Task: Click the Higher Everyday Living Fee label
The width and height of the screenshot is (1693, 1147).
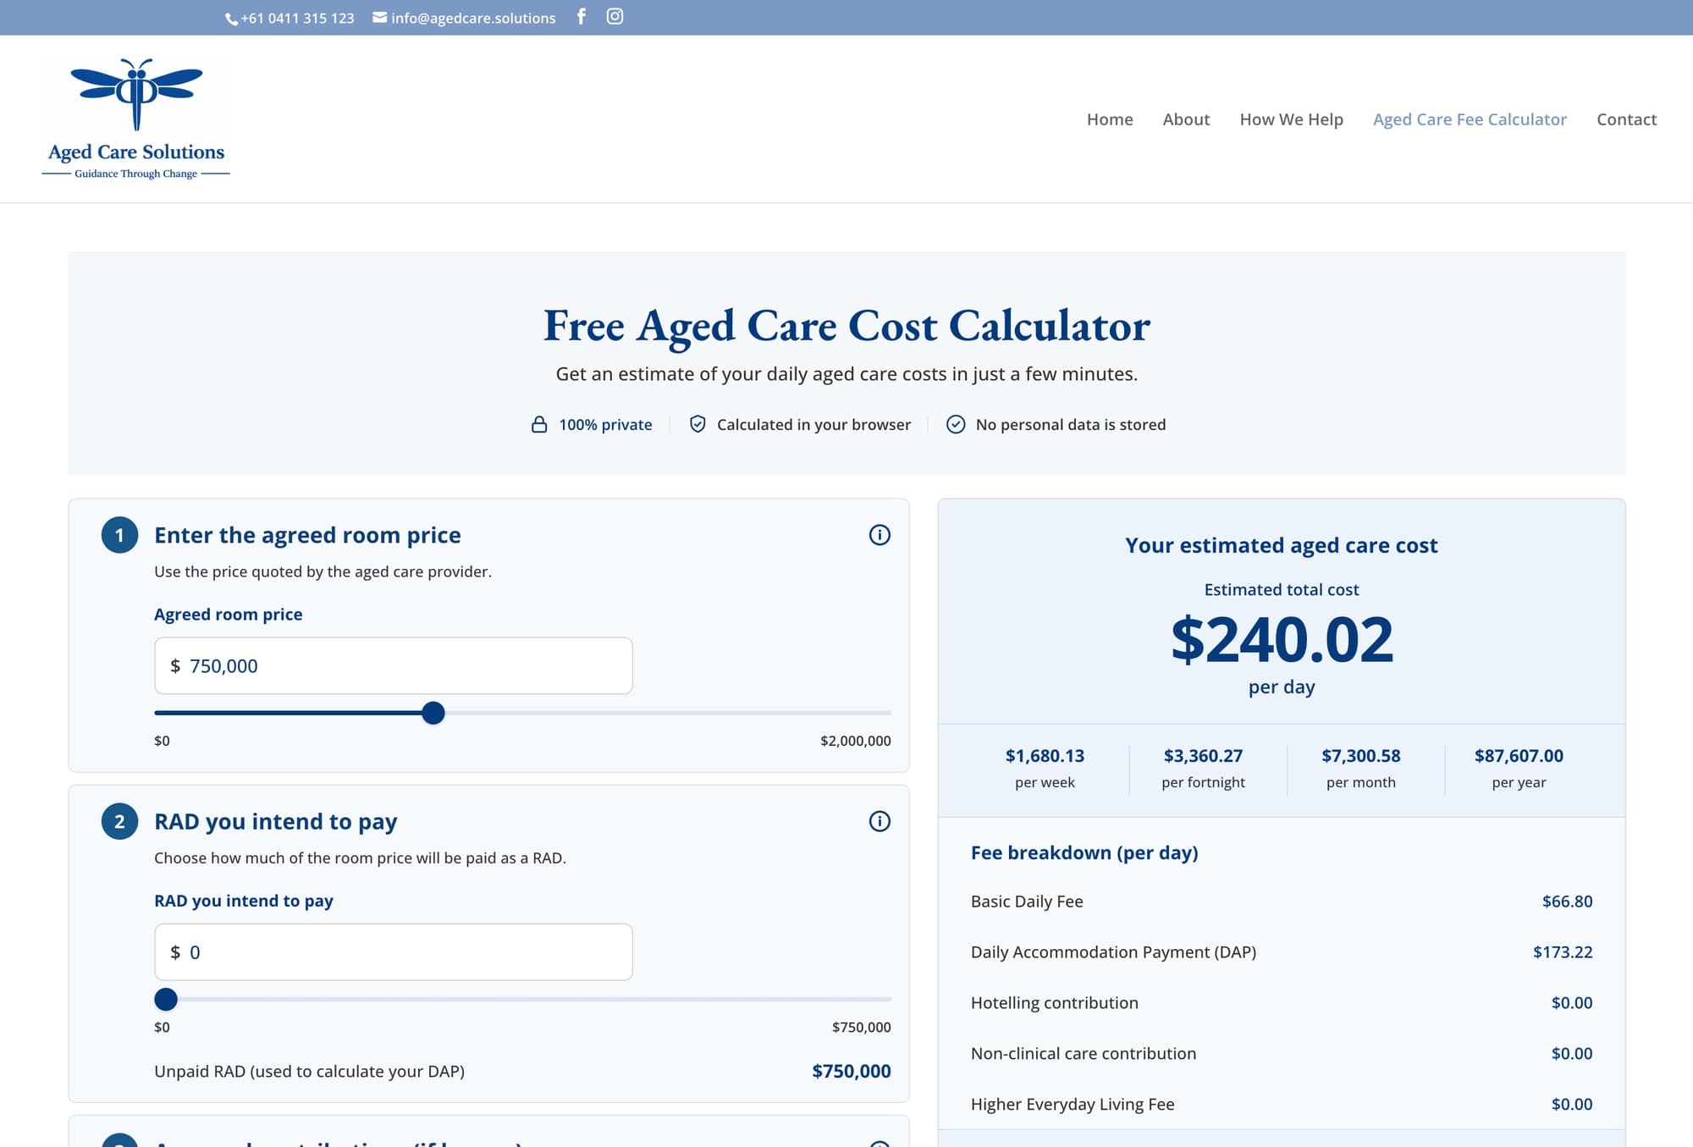Action: [x=1073, y=1105]
